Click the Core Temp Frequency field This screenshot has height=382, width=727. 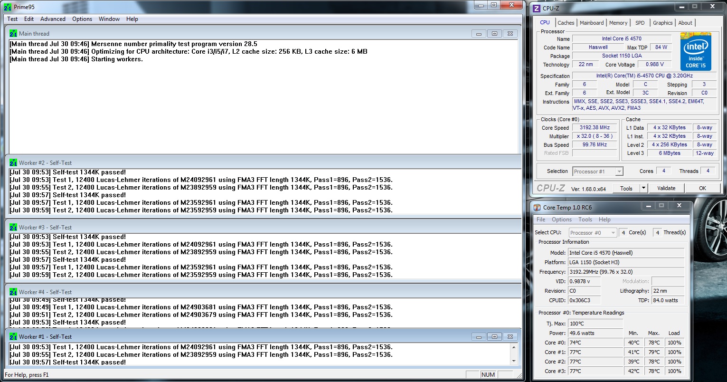pyautogui.click(x=626, y=272)
